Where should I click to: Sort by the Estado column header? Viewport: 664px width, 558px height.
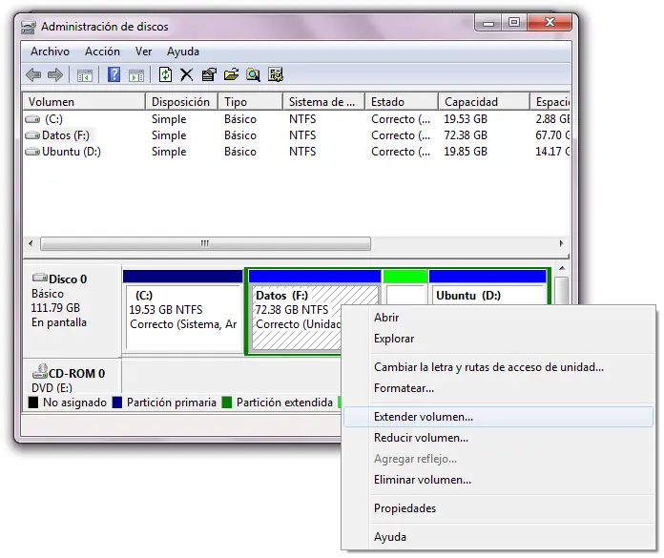402,102
